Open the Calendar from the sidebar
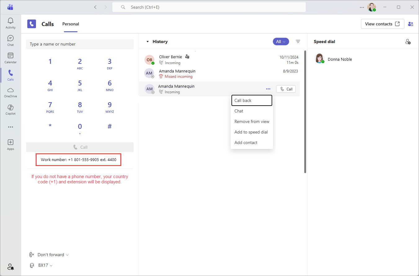This screenshot has width=419, height=276. [10, 57]
